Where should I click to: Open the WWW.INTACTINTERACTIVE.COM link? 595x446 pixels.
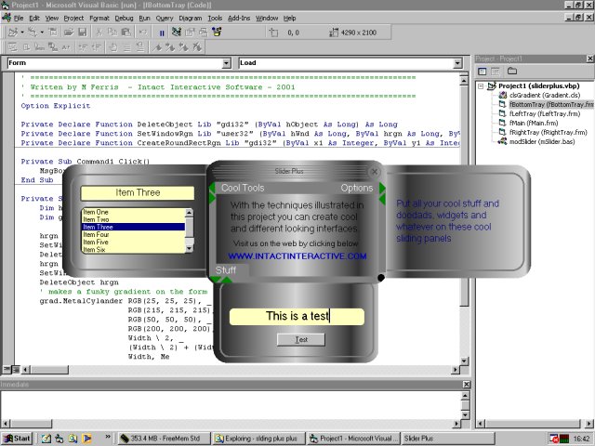point(297,256)
